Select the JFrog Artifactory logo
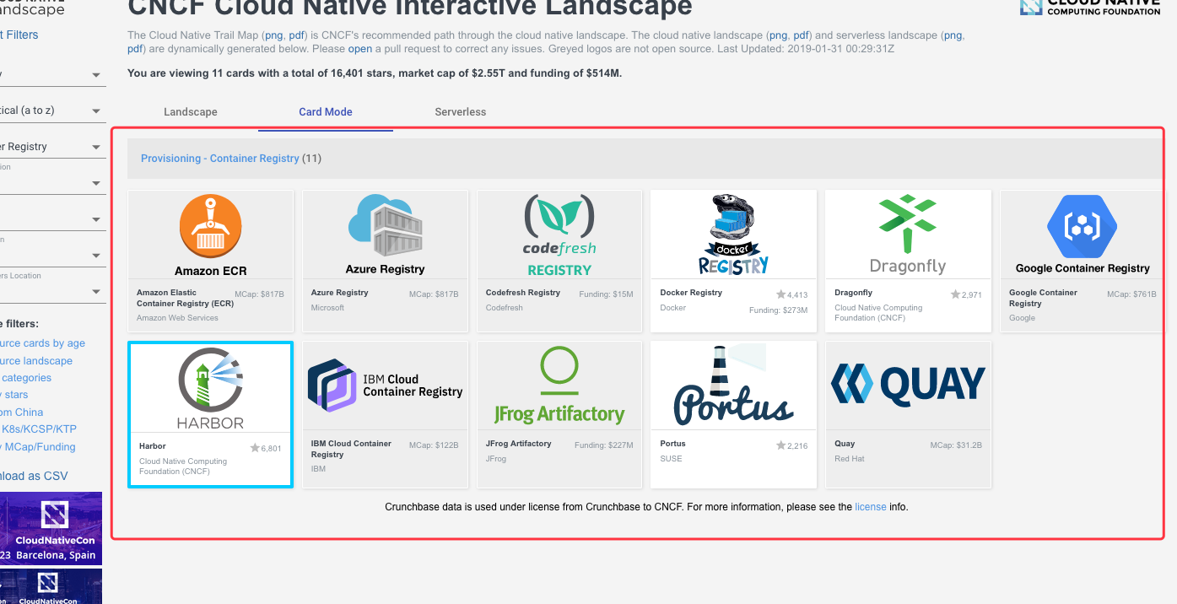Screen dimensions: 1177x604 559,386
